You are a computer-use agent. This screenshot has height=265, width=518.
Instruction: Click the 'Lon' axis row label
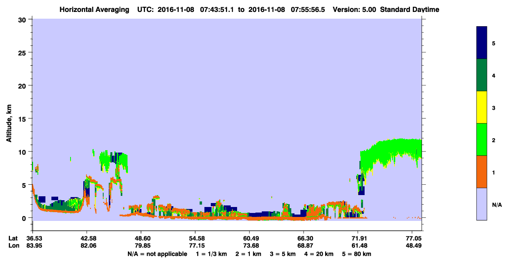coord(13,246)
